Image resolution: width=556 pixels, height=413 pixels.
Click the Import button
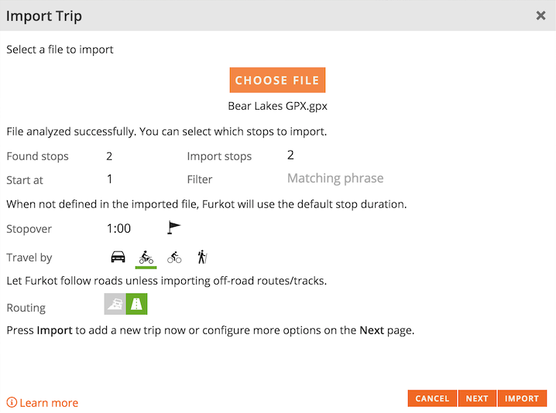pos(522,398)
